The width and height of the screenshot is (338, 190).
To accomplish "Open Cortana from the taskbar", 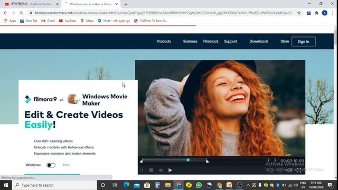I will (103, 185).
